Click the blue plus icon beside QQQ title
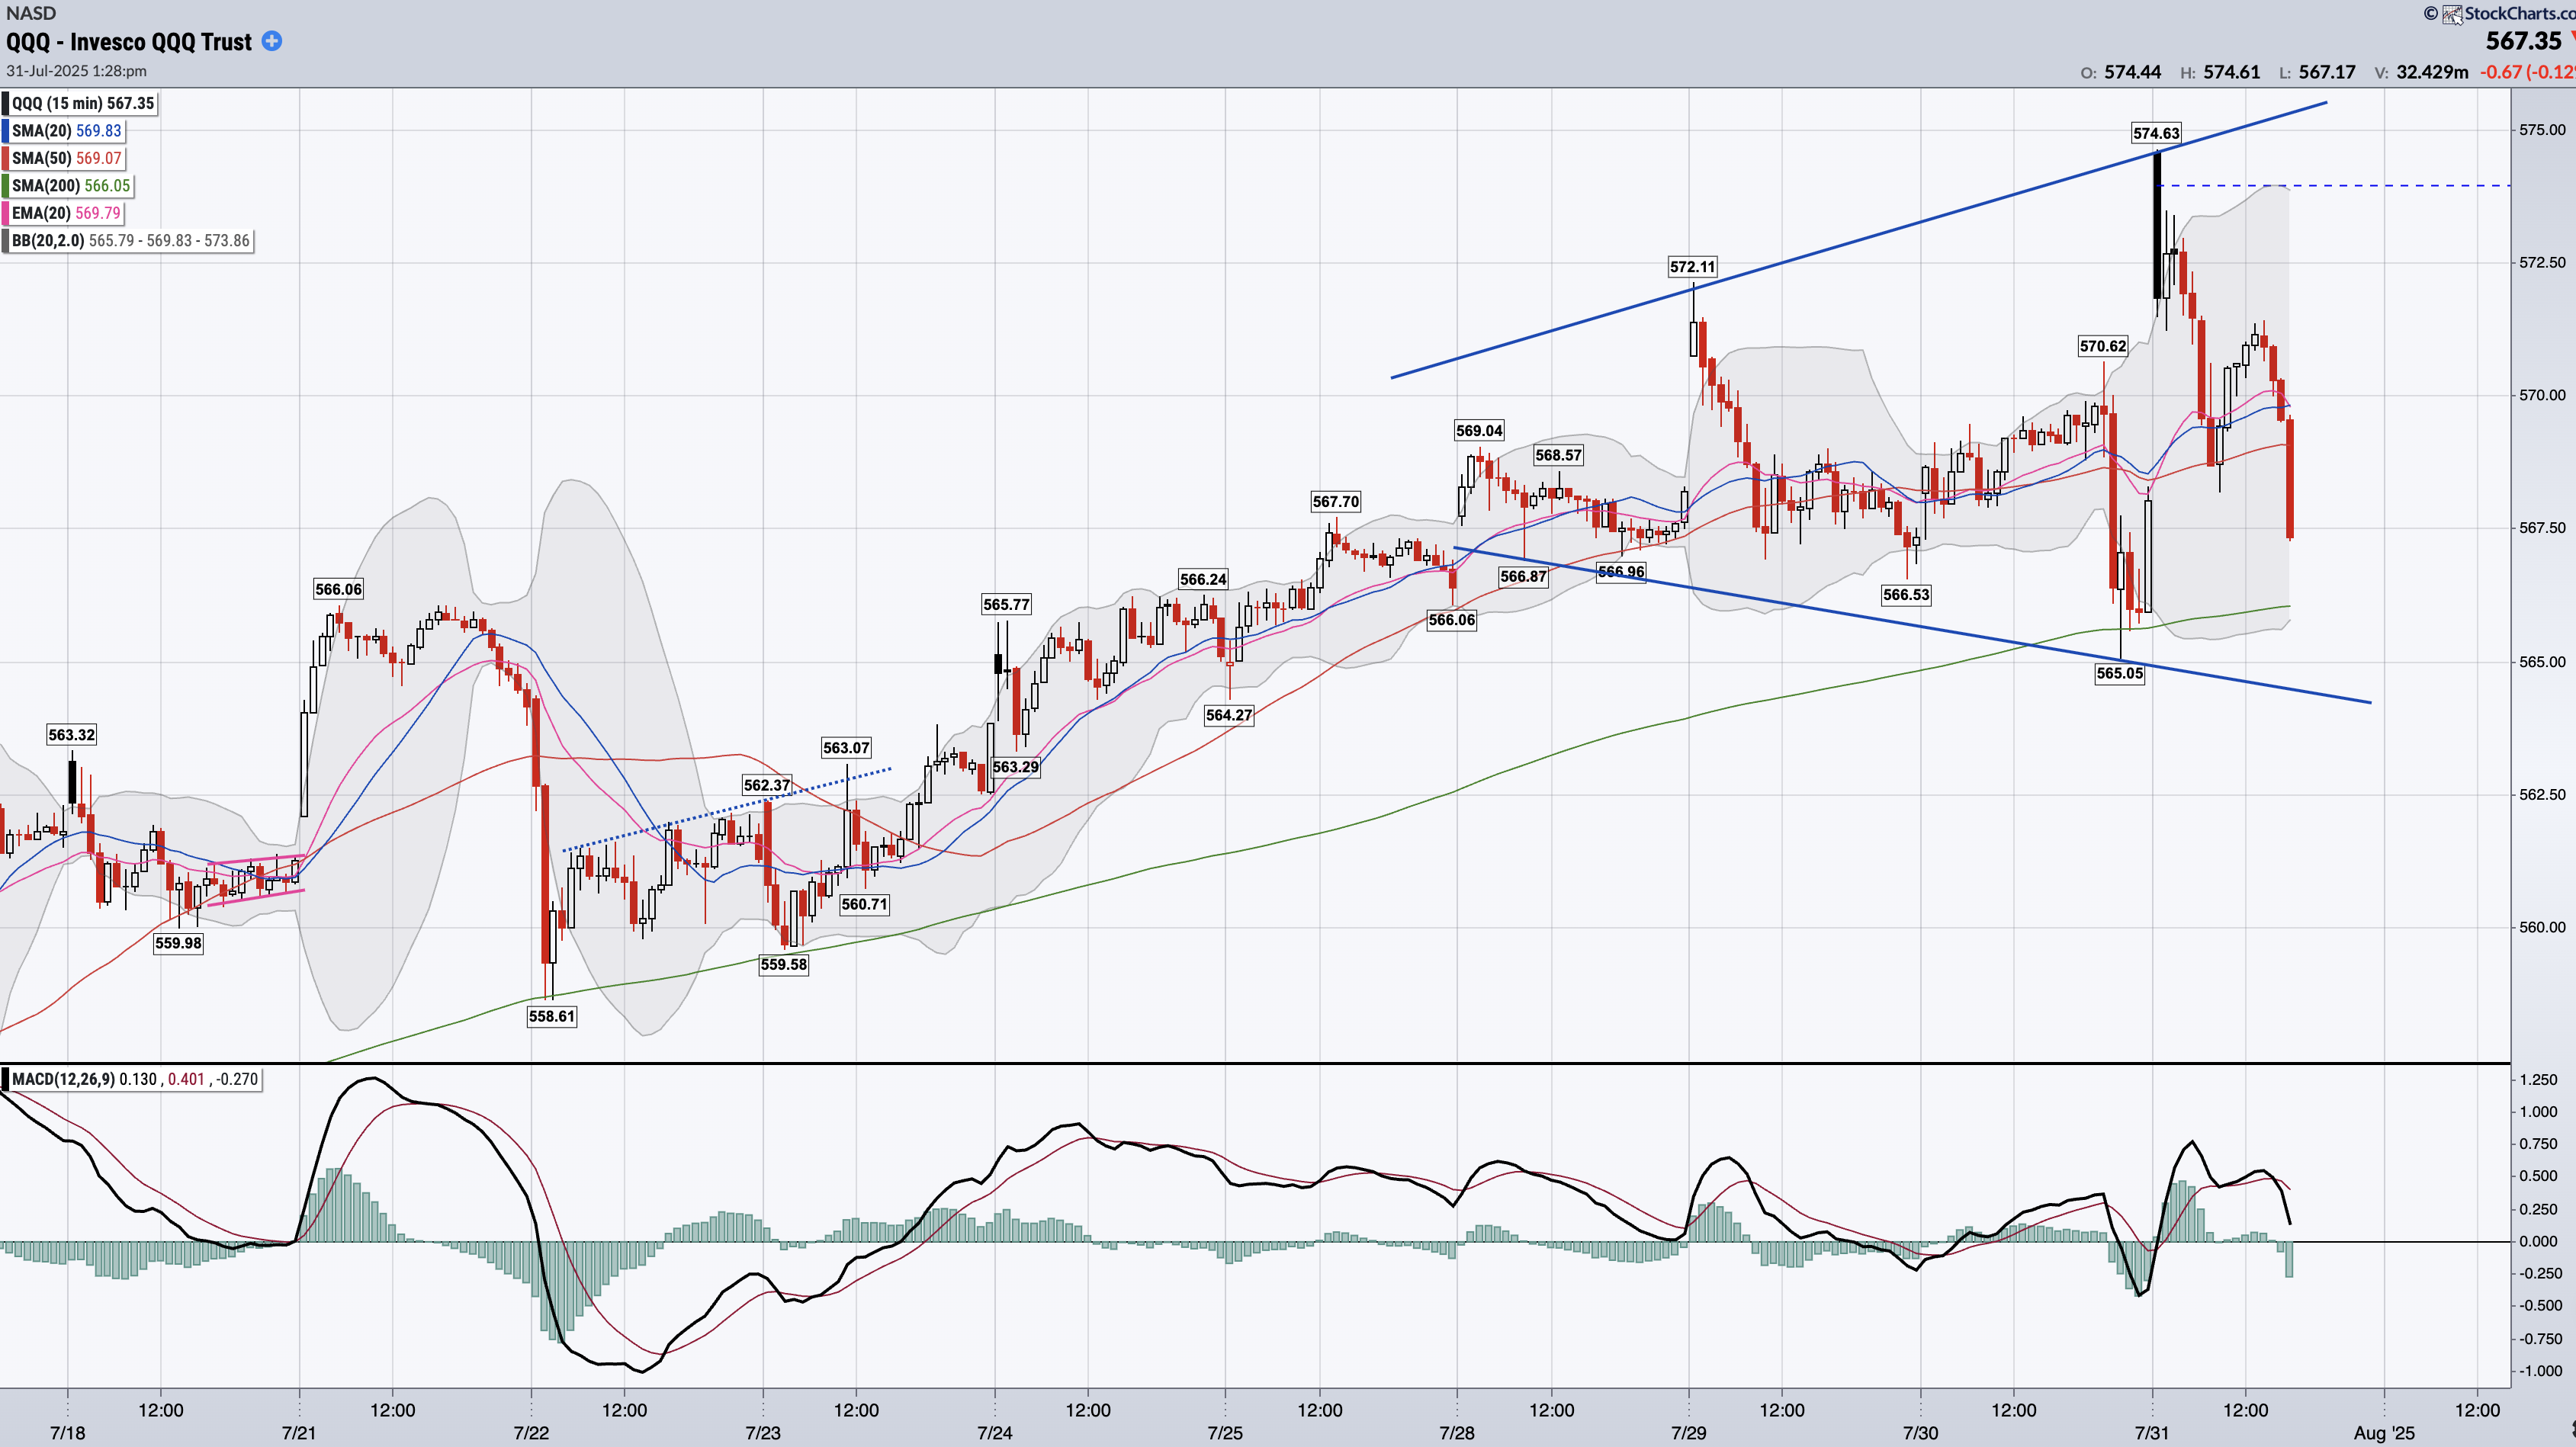Image resolution: width=2576 pixels, height=1447 pixels. (271, 41)
